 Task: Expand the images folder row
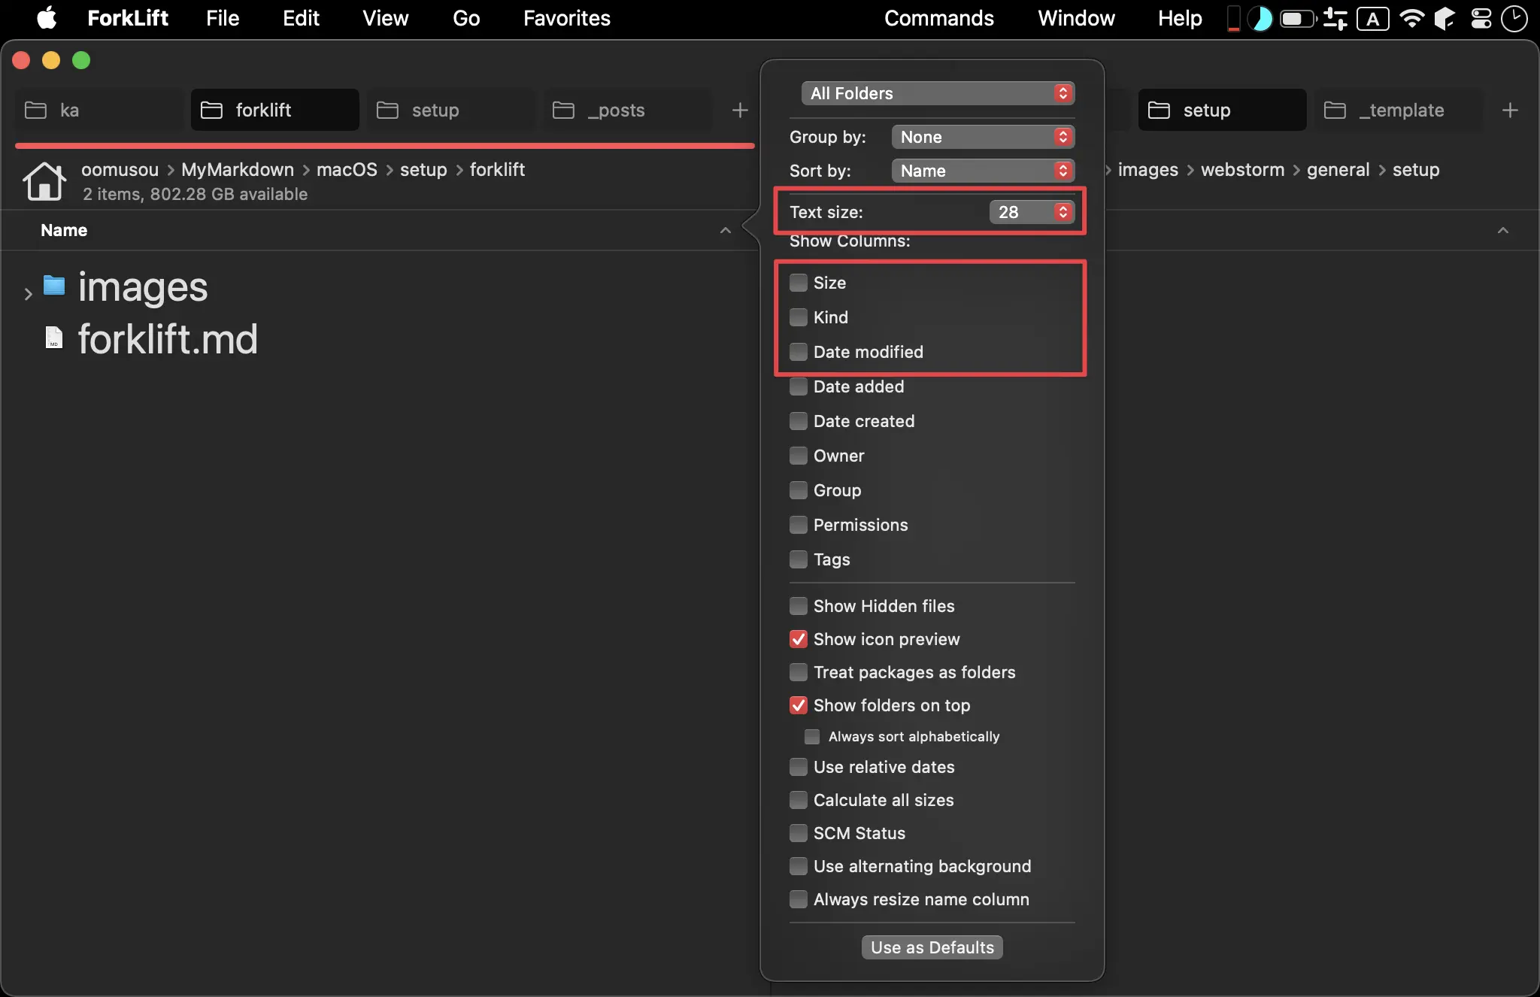(28, 294)
